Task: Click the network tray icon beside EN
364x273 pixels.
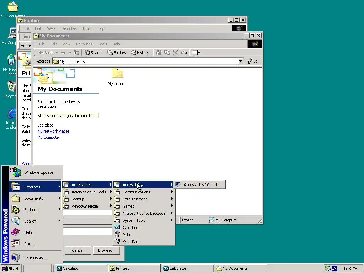Action: [x=327, y=269]
